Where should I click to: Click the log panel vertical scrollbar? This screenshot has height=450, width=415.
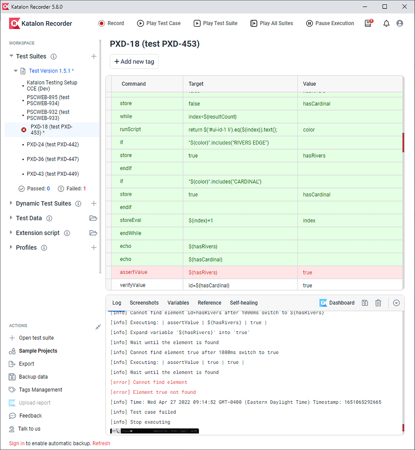pyautogui.click(x=403, y=428)
